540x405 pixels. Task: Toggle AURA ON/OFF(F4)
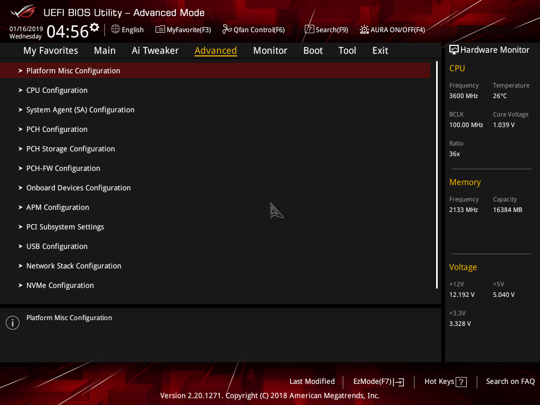click(x=364, y=30)
